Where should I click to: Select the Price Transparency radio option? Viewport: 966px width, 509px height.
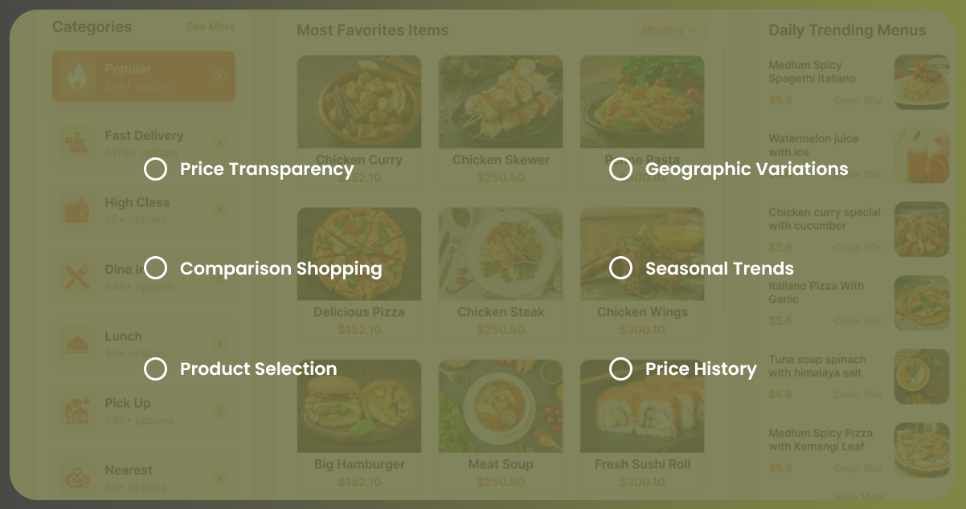coord(155,169)
